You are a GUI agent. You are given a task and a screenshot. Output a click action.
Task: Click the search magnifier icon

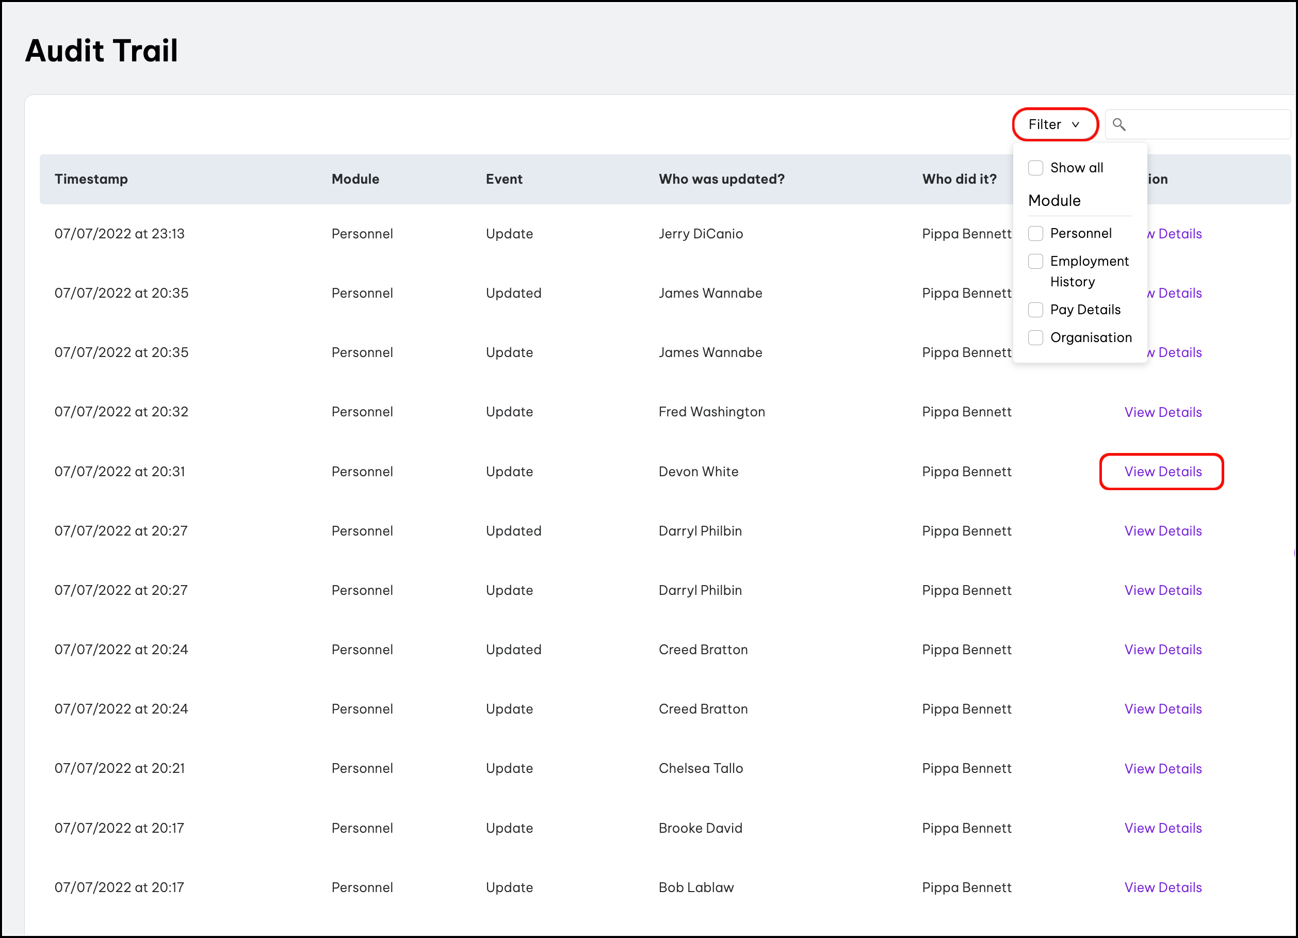click(1119, 124)
